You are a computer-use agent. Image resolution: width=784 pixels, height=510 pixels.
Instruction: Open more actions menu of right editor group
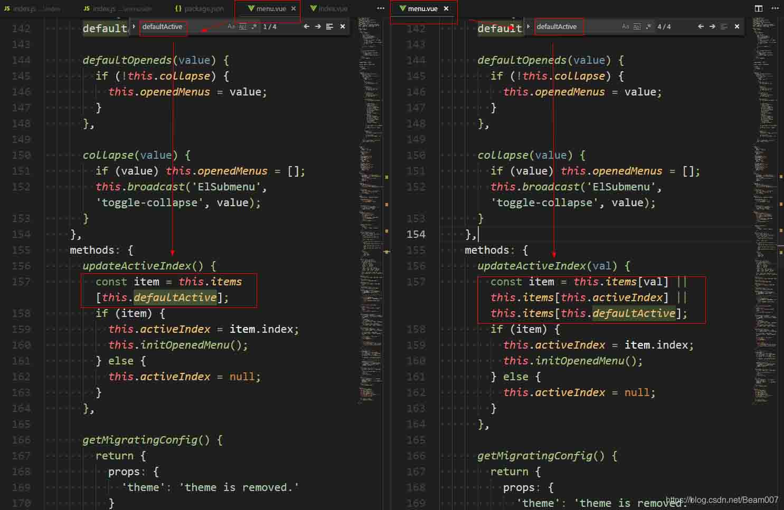(x=775, y=8)
